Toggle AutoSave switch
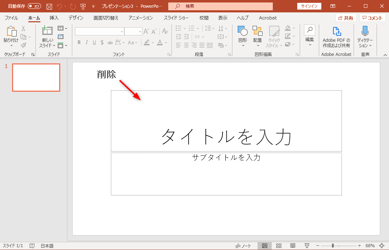Viewport: 389px width, 250px height. tap(34, 6)
